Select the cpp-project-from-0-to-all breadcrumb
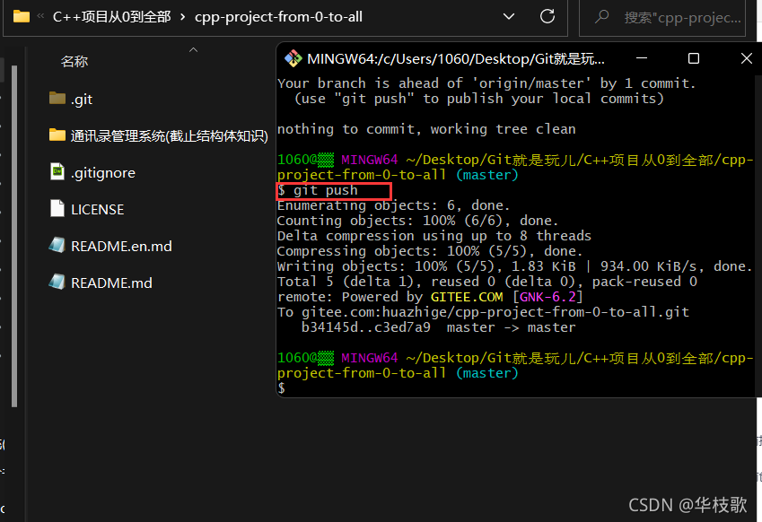 [278, 17]
